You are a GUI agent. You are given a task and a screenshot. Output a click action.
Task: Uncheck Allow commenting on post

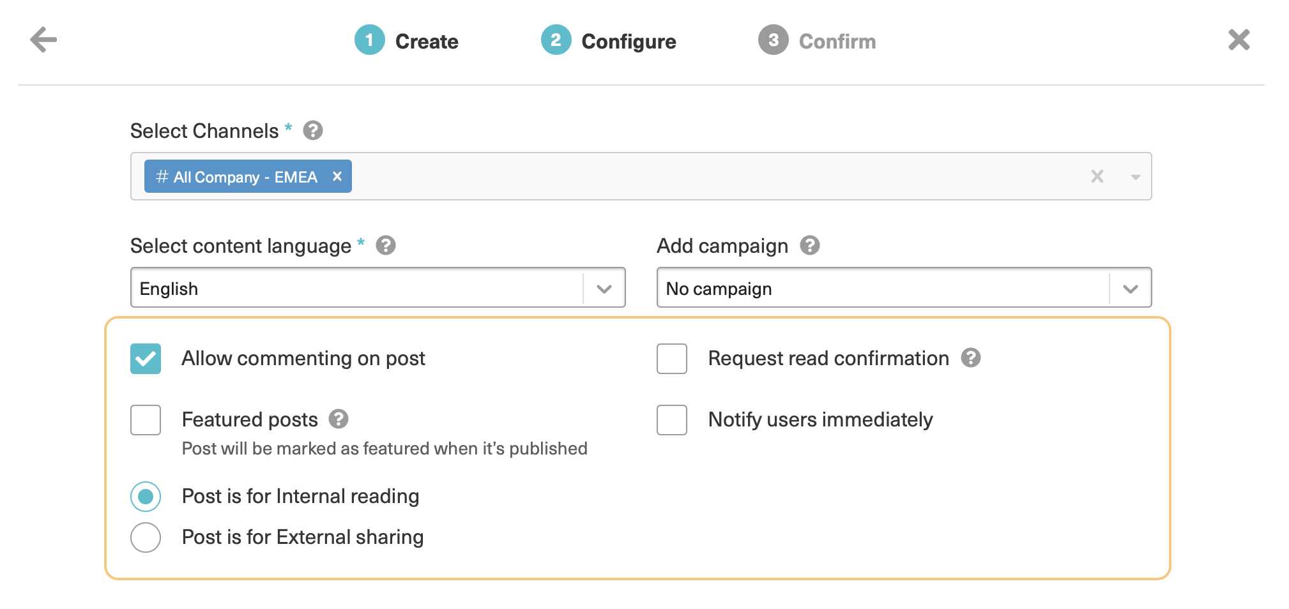[146, 359]
